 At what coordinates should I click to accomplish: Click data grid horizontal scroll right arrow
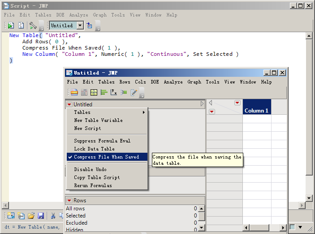tap(283, 228)
